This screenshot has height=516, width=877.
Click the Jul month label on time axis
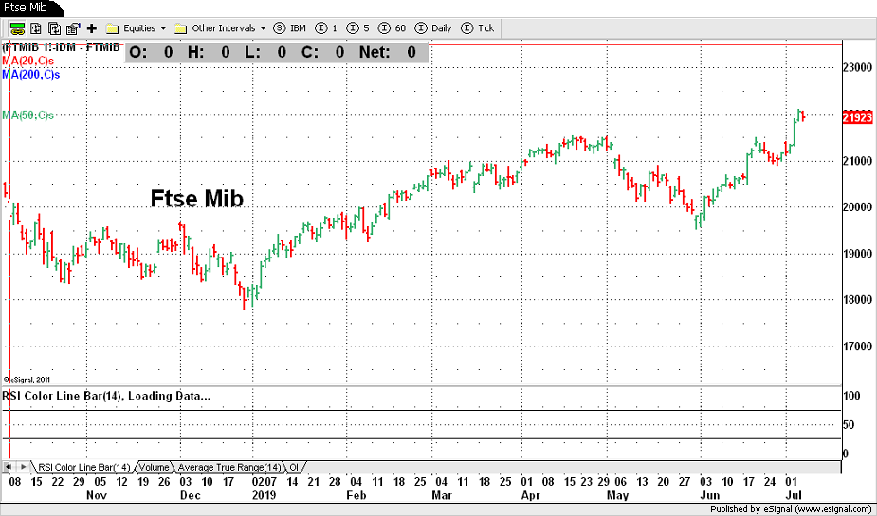pos(795,495)
